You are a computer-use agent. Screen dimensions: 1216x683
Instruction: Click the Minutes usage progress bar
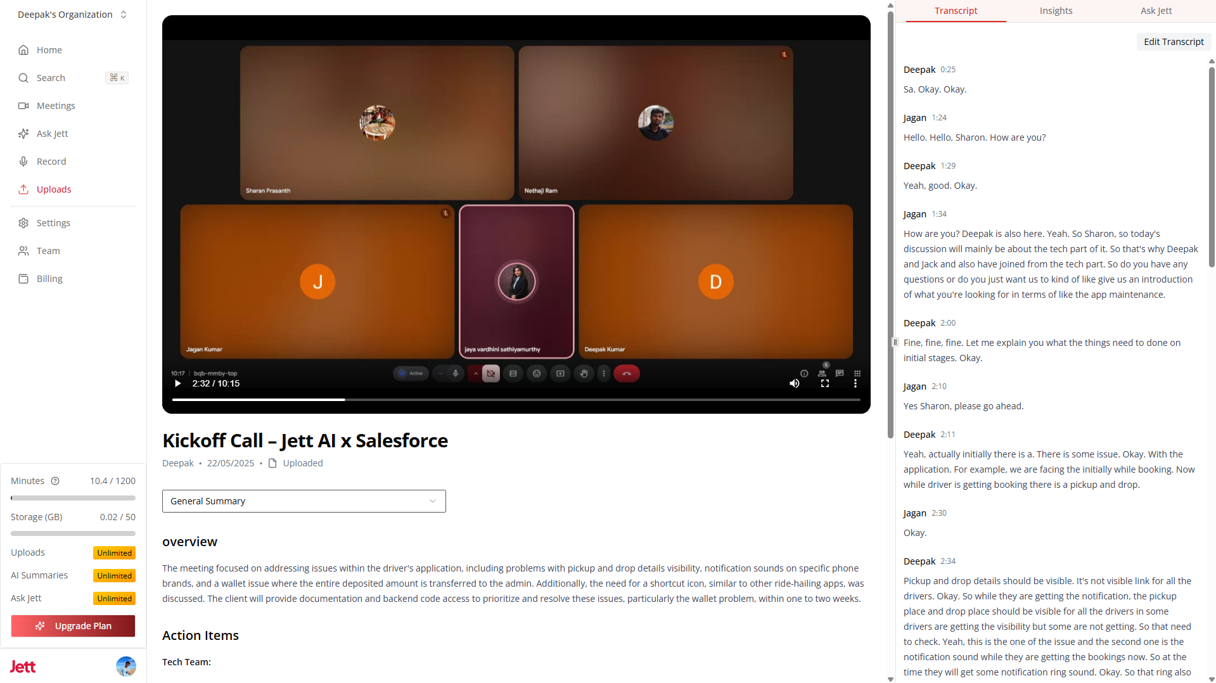73,498
